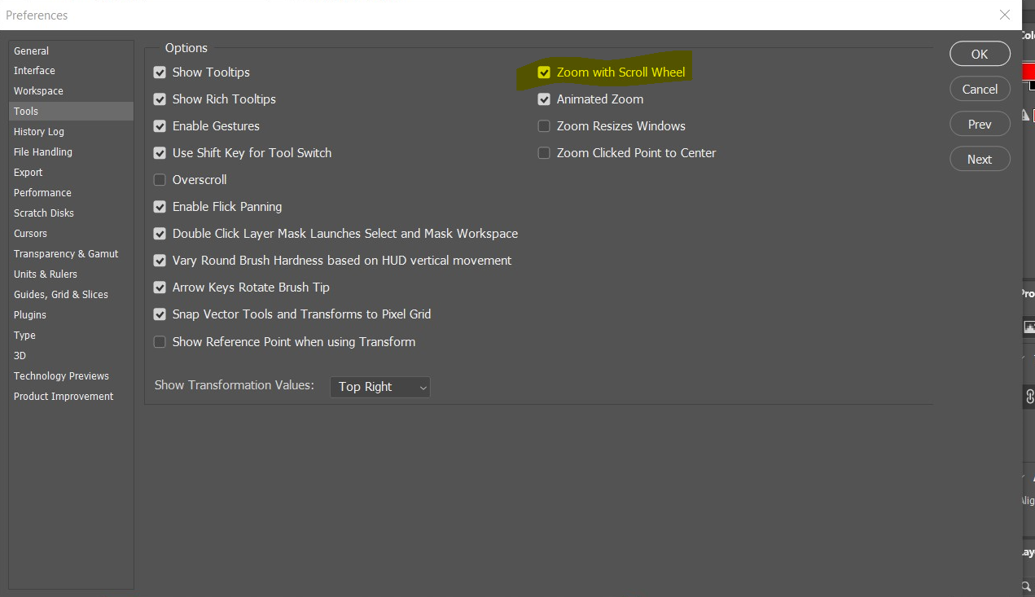Enable Overscroll
Screen dimensions: 1035x597
[160, 179]
